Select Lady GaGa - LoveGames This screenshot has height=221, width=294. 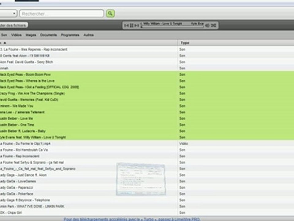pos(147,181)
